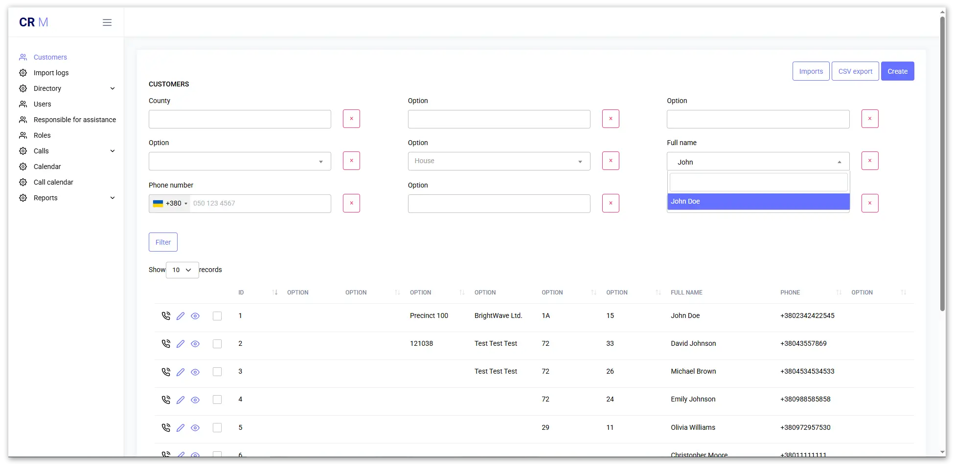Check the checkbox for customer ID 1
This screenshot has height=464, width=954.
tap(217, 316)
